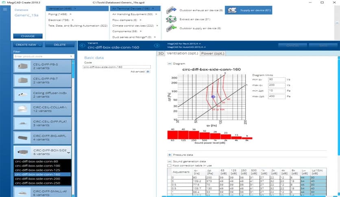Open the 3D tab
The image size is (340, 197).
point(161,53)
